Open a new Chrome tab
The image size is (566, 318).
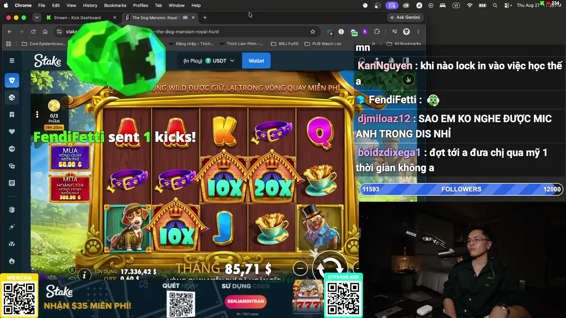(x=205, y=18)
